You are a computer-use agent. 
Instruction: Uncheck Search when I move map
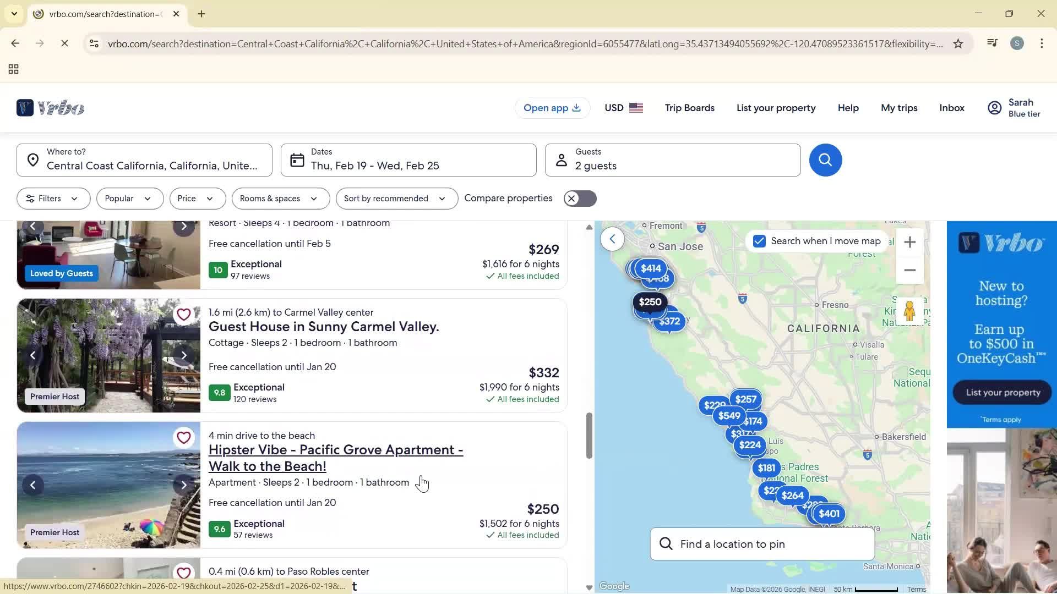[759, 241]
